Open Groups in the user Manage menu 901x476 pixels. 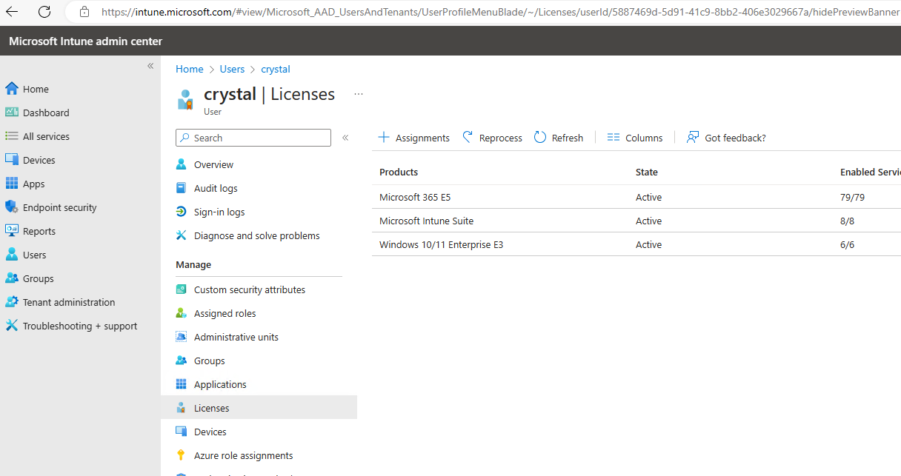210,361
